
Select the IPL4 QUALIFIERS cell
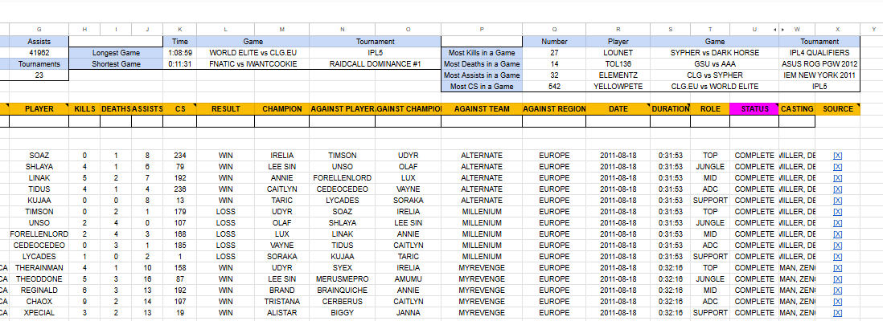tap(819, 53)
